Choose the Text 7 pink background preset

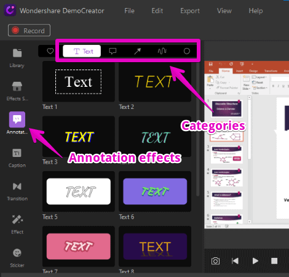(79, 246)
